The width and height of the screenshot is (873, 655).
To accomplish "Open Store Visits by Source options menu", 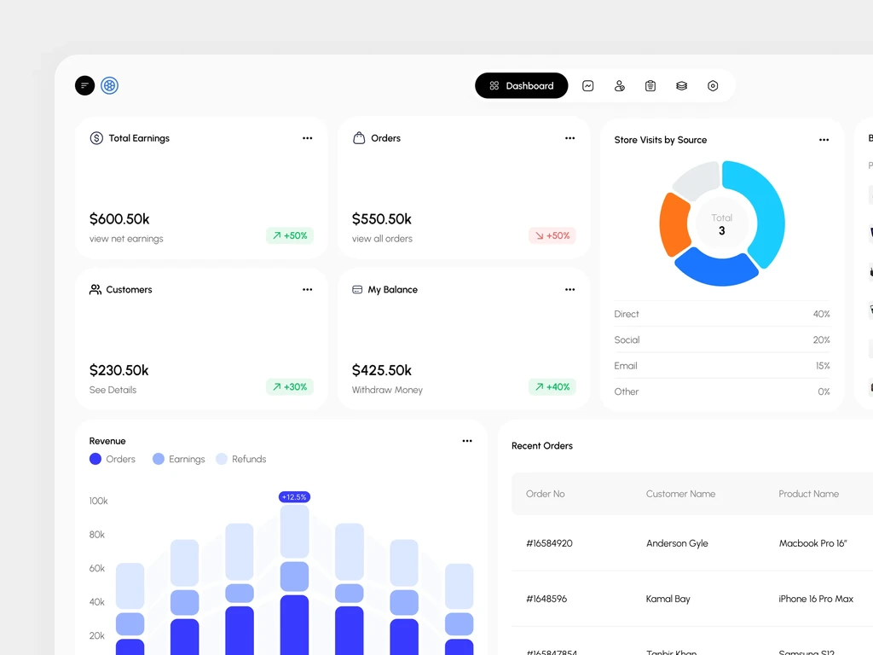I will [x=824, y=140].
